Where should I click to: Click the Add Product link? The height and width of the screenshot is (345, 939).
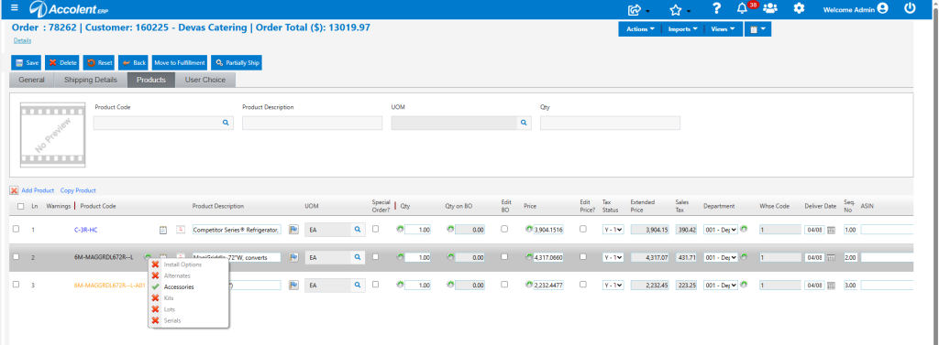[38, 190]
